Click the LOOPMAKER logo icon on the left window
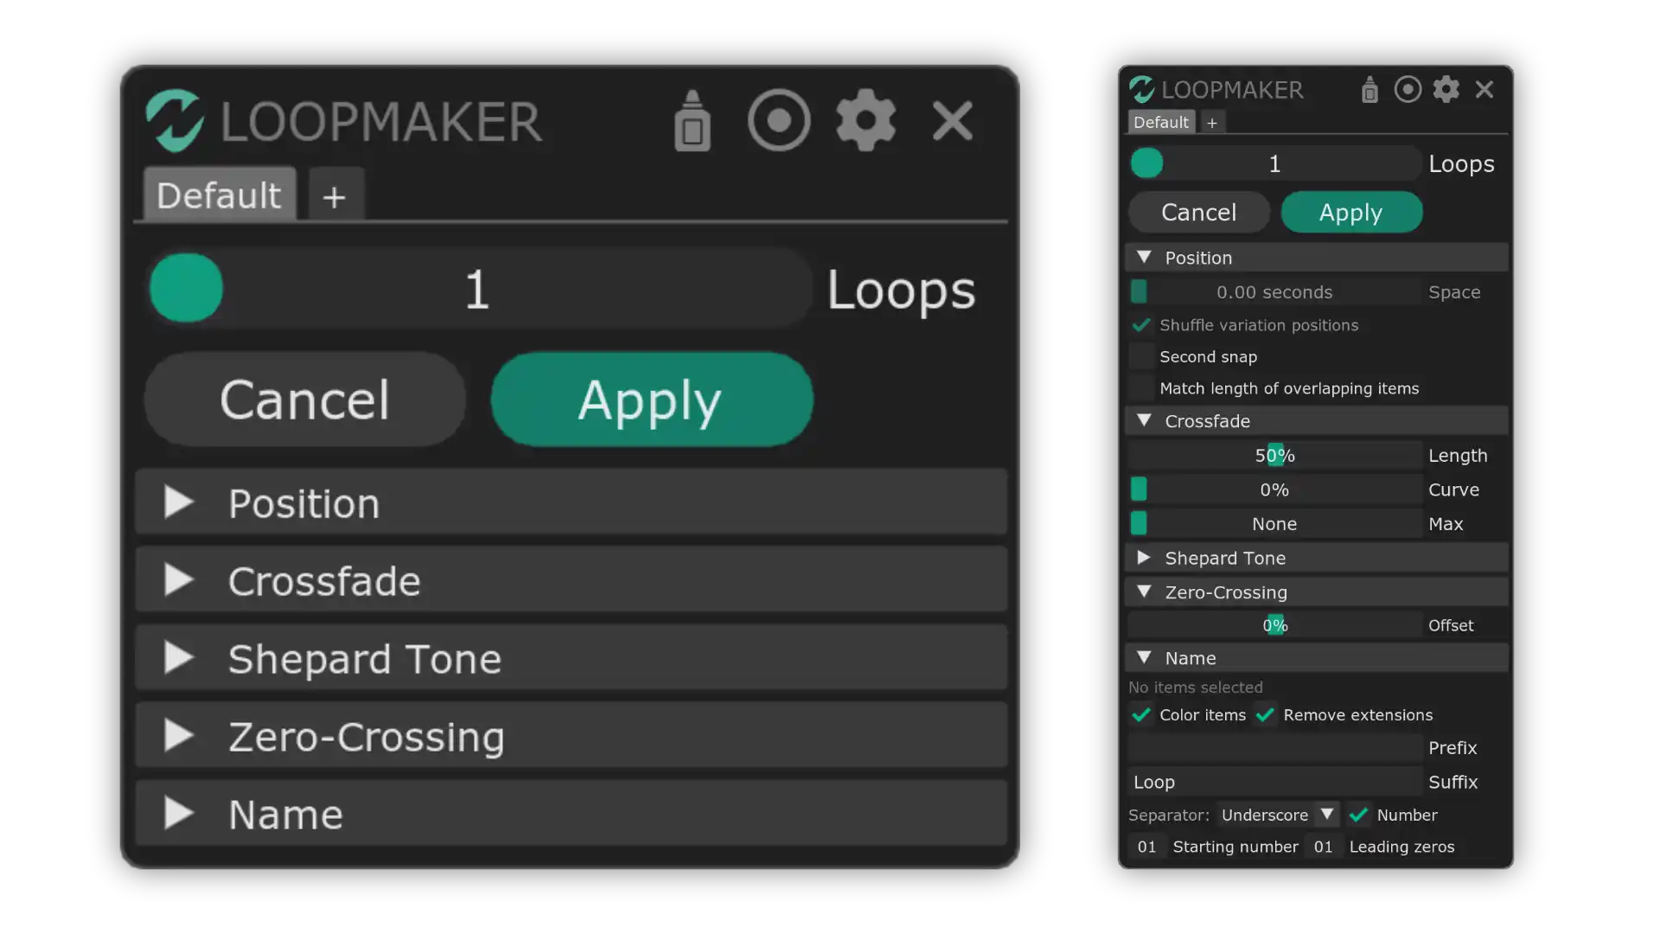The height and width of the screenshot is (934, 1660). pos(176,122)
